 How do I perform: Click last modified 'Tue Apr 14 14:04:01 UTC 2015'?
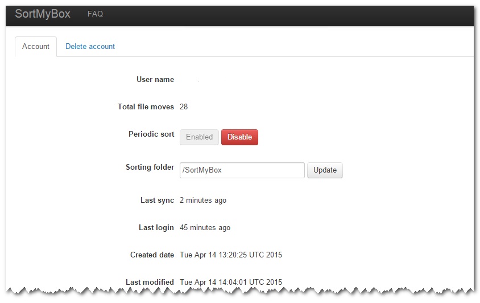(x=231, y=282)
